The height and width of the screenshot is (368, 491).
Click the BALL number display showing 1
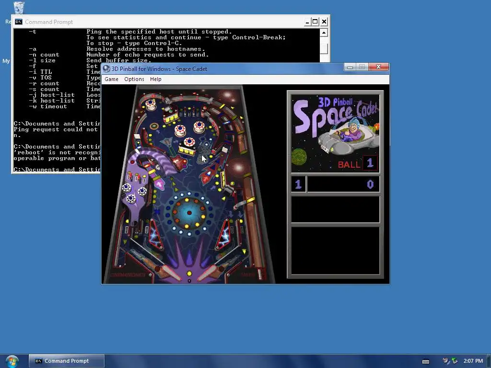tap(370, 163)
